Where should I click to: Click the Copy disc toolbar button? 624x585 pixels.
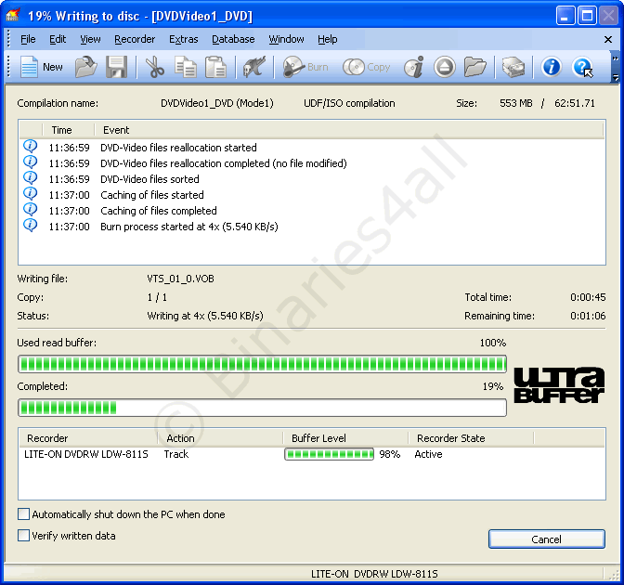366,67
